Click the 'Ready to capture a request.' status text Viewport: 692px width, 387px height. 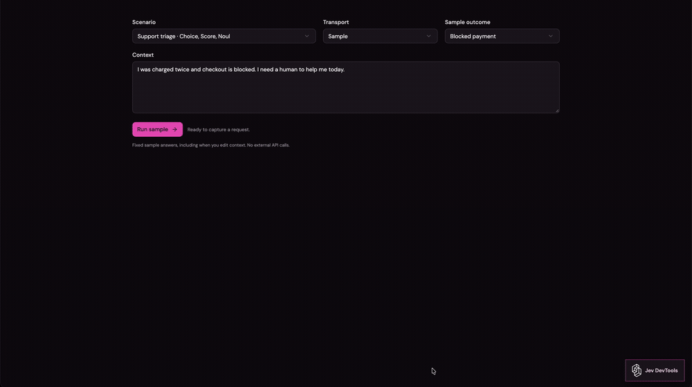pyautogui.click(x=219, y=130)
